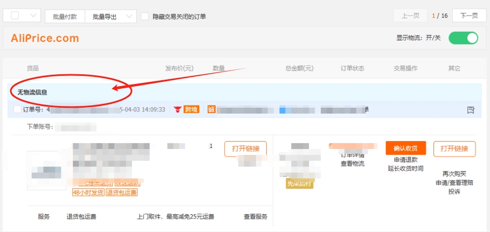Open dropdown arrow beside select-all checkbox
The height and width of the screenshot is (232, 490).
(33, 16)
